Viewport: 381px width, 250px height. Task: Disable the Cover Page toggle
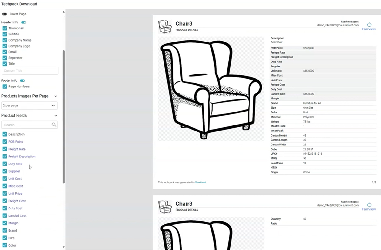click(x=4, y=14)
